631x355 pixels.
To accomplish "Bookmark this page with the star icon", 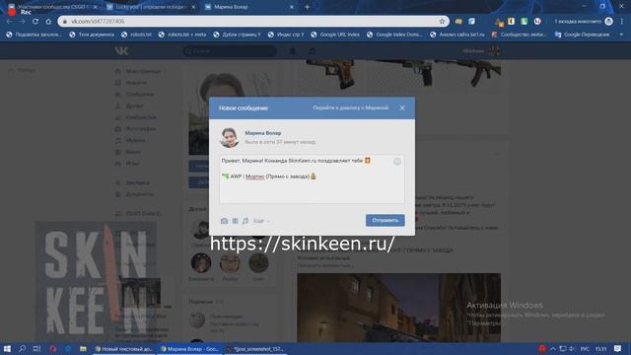I will [x=442, y=21].
